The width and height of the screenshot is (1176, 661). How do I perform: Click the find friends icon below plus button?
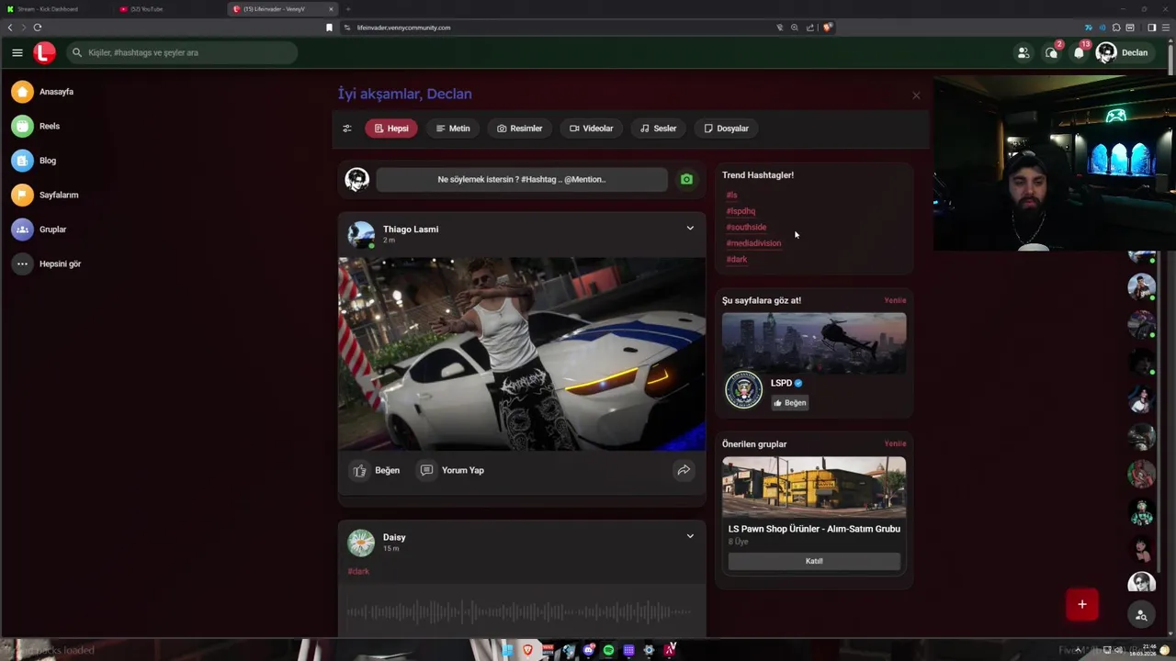(1141, 615)
